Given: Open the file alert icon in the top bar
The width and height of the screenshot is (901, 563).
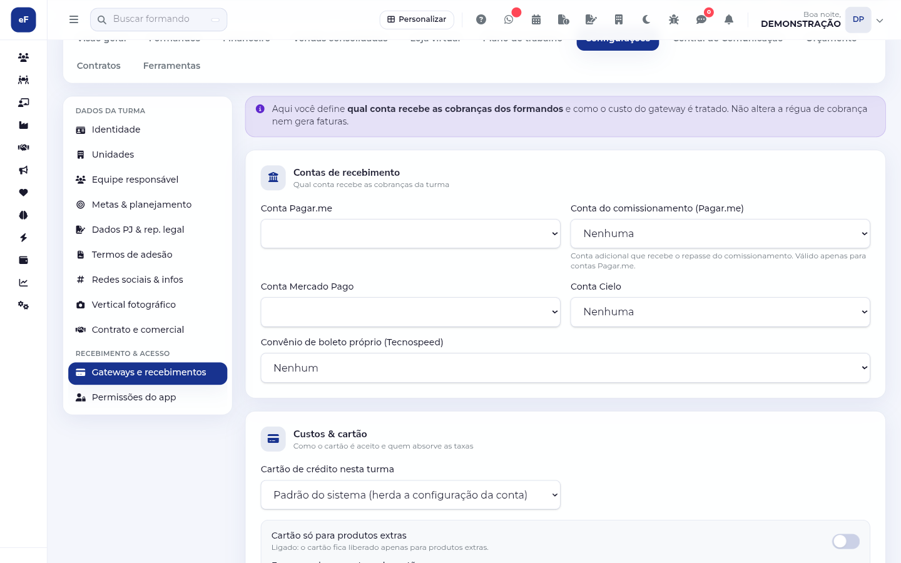Looking at the screenshot, I should click(x=564, y=19).
